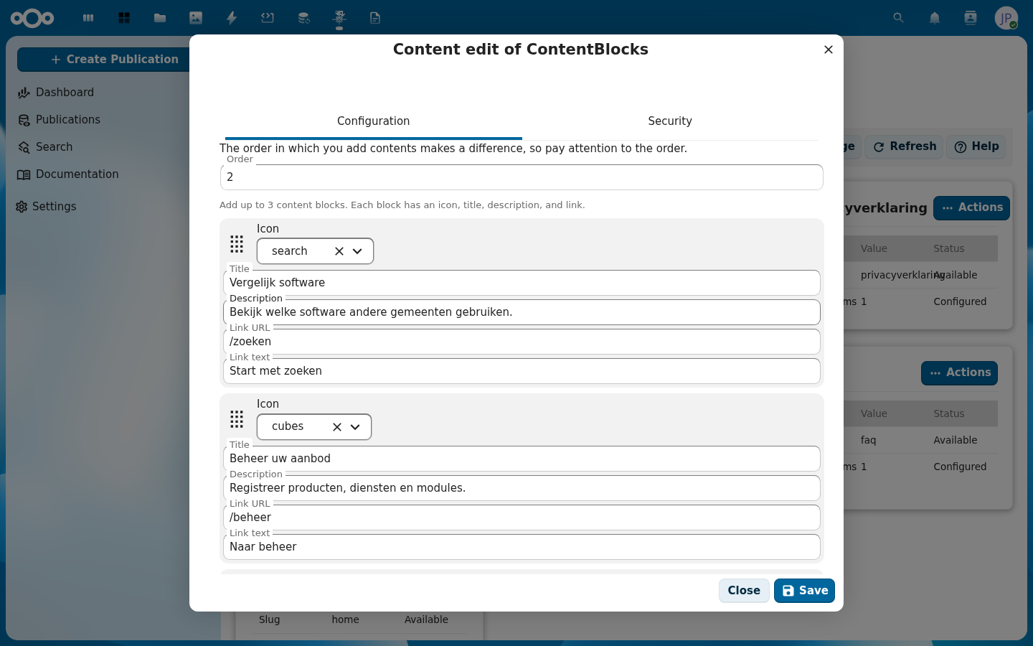
Task: Clear the selected 'cubes' icon with the X
Action: (336, 426)
